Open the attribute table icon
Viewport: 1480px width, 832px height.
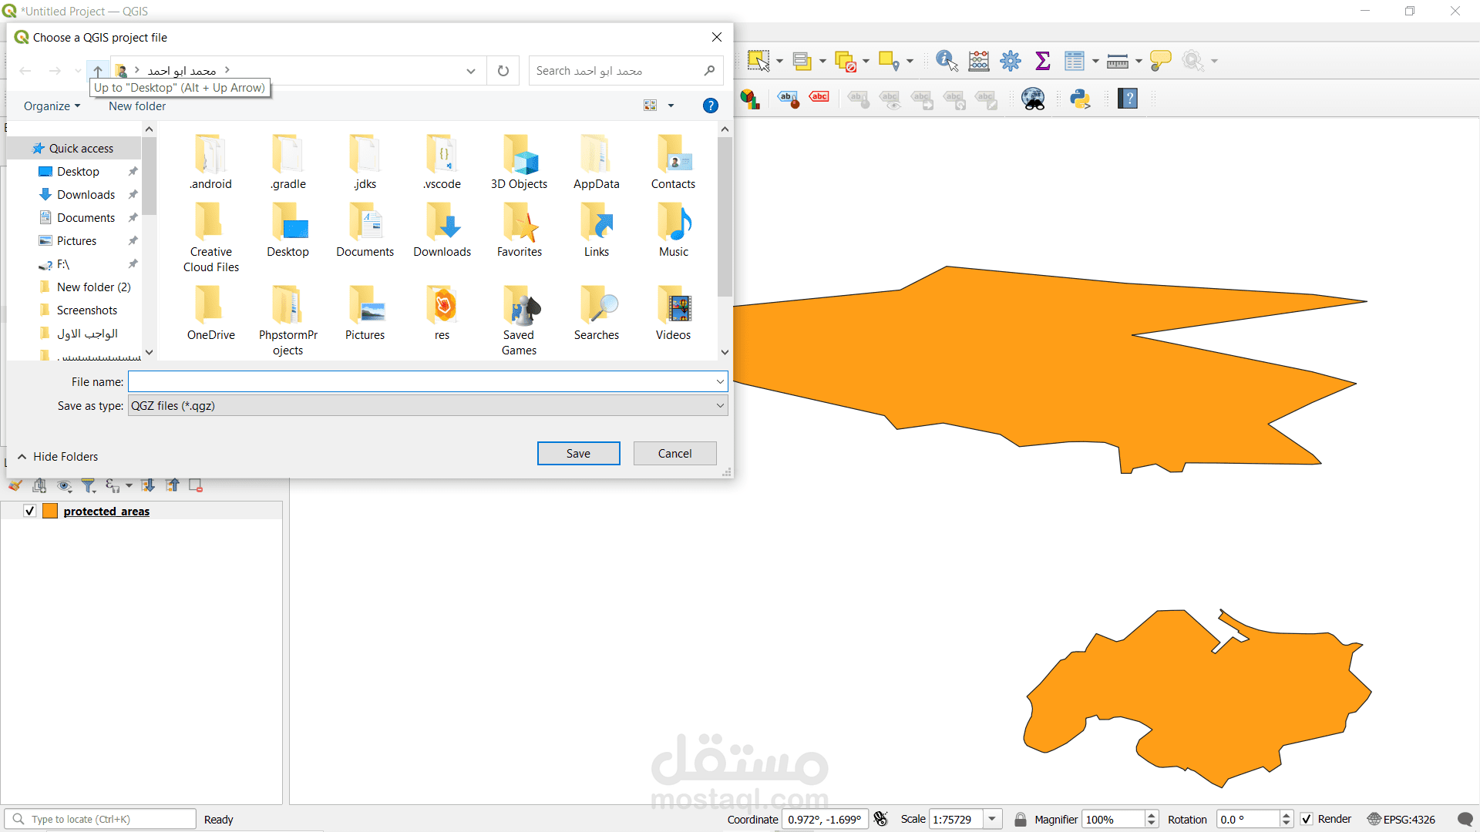point(1074,61)
